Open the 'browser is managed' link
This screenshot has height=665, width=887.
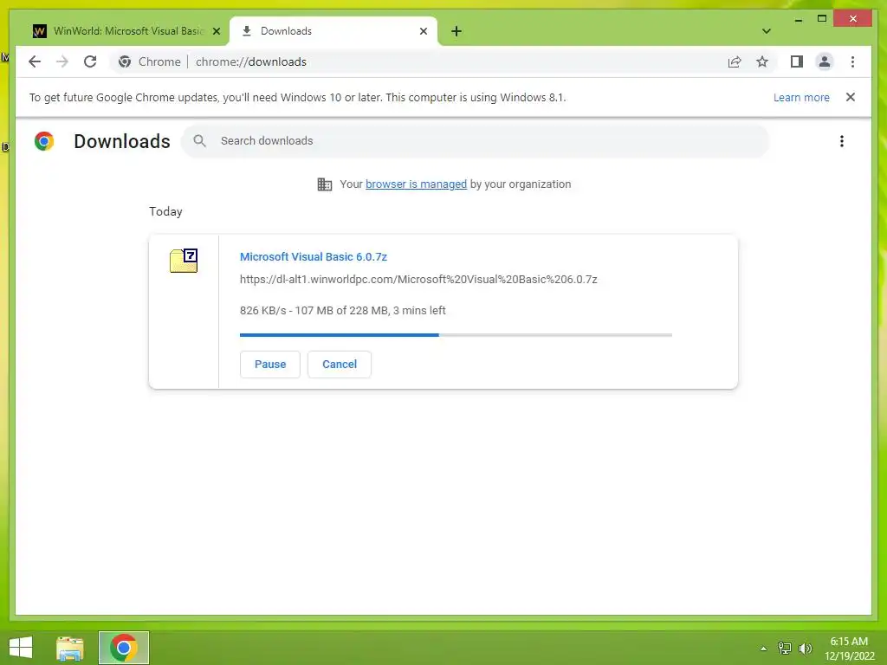click(x=417, y=184)
